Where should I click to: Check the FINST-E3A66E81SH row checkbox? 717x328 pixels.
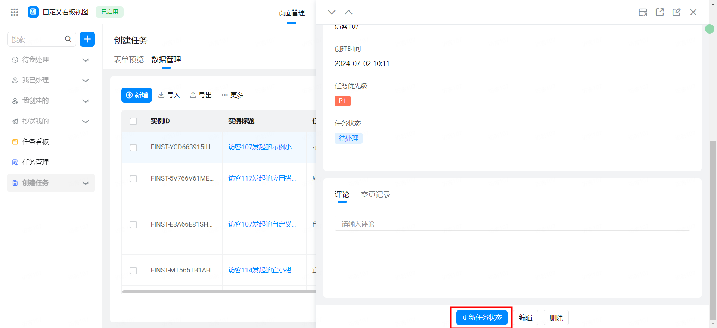133,225
